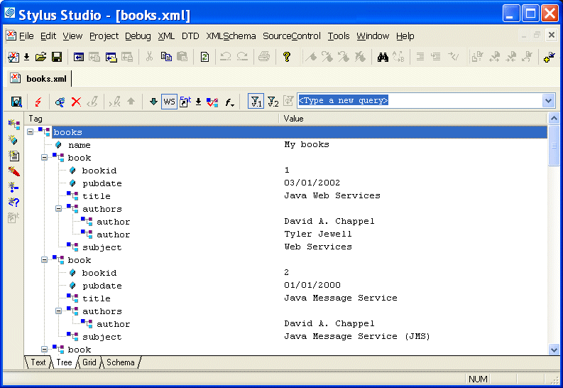Collapse the first authors node
Screen dimensions: 563x388
click(59, 209)
